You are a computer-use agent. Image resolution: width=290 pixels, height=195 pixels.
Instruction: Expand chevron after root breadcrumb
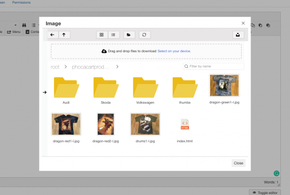66,67
